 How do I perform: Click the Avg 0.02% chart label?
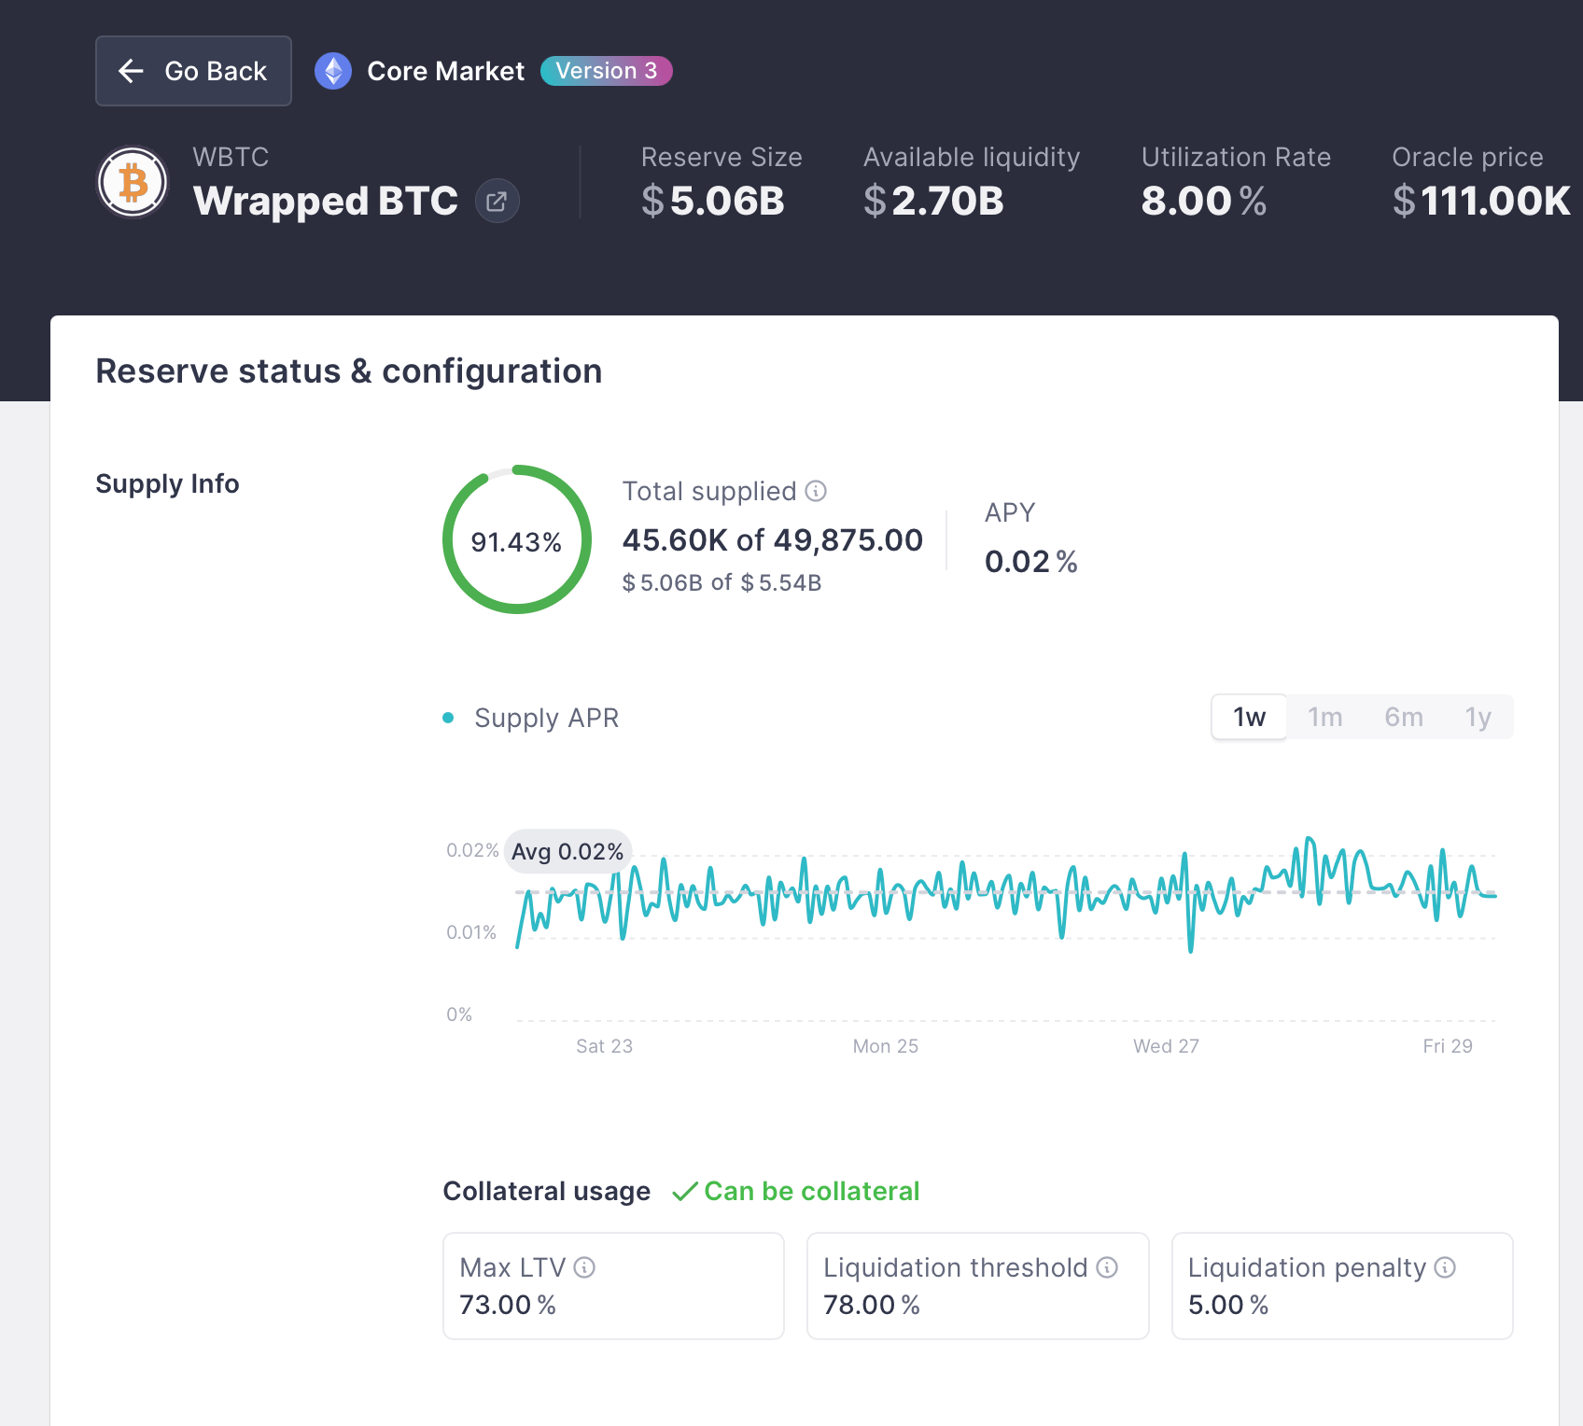pyautogui.click(x=567, y=851)
